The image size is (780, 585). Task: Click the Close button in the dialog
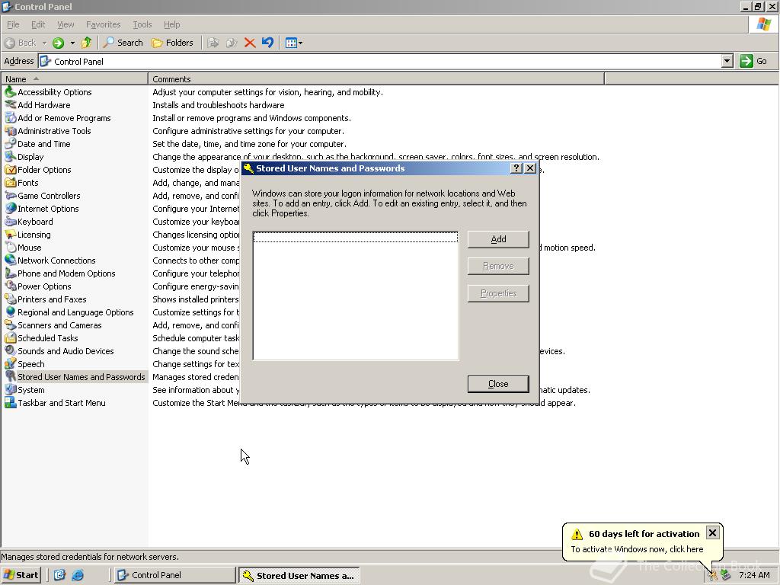tap(498, 384)
